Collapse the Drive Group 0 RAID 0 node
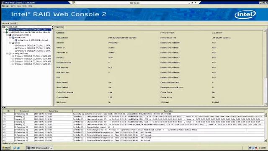Screen dimensions: 268x151 [x=7, y=35]
